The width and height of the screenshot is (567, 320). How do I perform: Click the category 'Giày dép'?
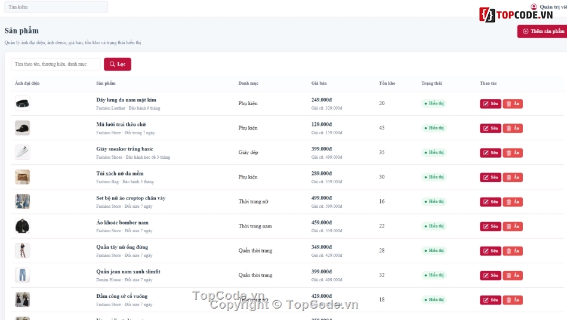[x=248, y=153]
